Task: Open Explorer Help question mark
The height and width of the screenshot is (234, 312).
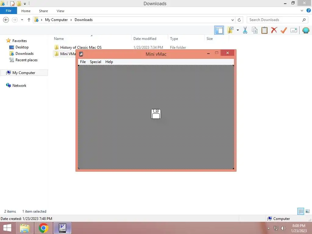Action: point(308,11)
